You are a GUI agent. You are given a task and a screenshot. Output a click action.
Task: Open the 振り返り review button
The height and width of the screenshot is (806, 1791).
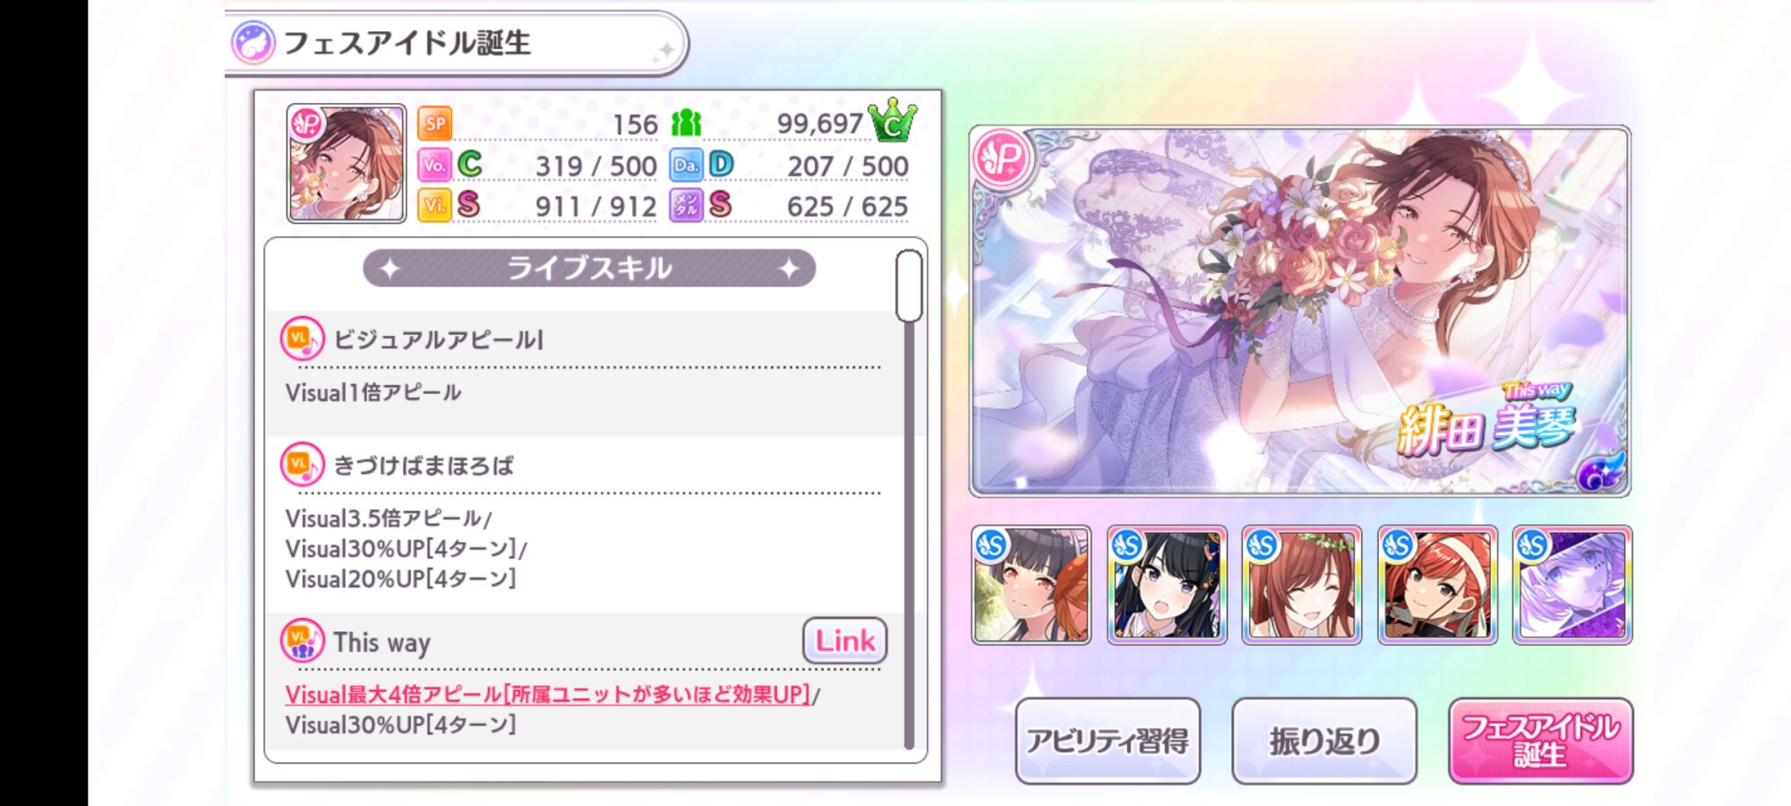tap(1324, 741)
